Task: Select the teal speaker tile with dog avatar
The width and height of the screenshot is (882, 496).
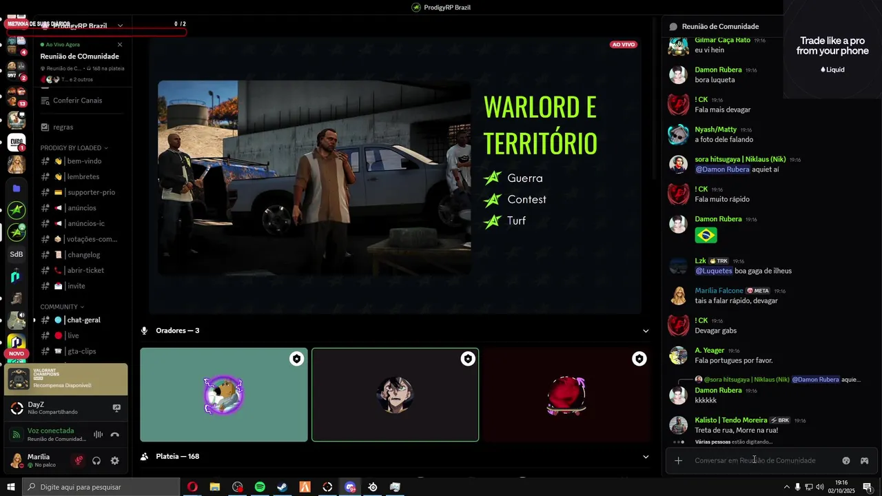Action: tap(224, 395)
